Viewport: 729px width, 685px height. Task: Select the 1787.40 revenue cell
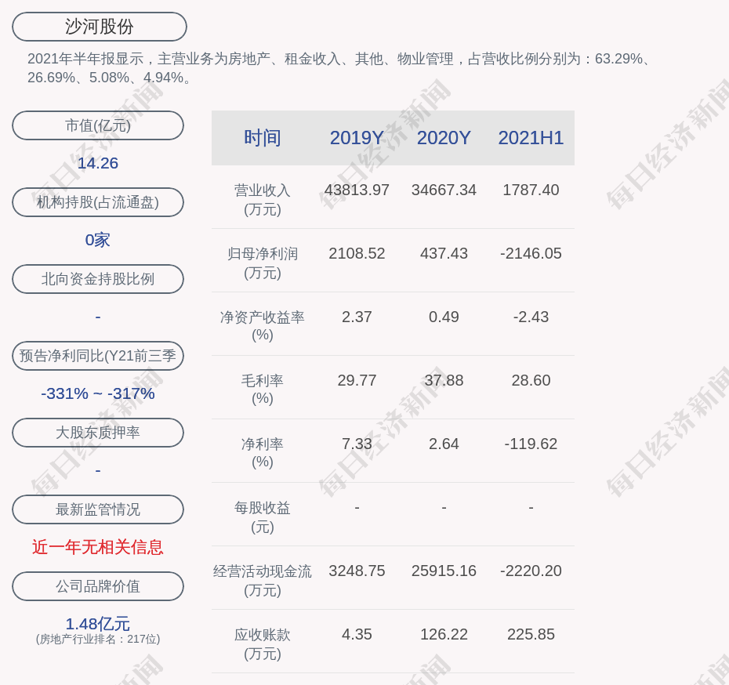[x=531, y=190]
